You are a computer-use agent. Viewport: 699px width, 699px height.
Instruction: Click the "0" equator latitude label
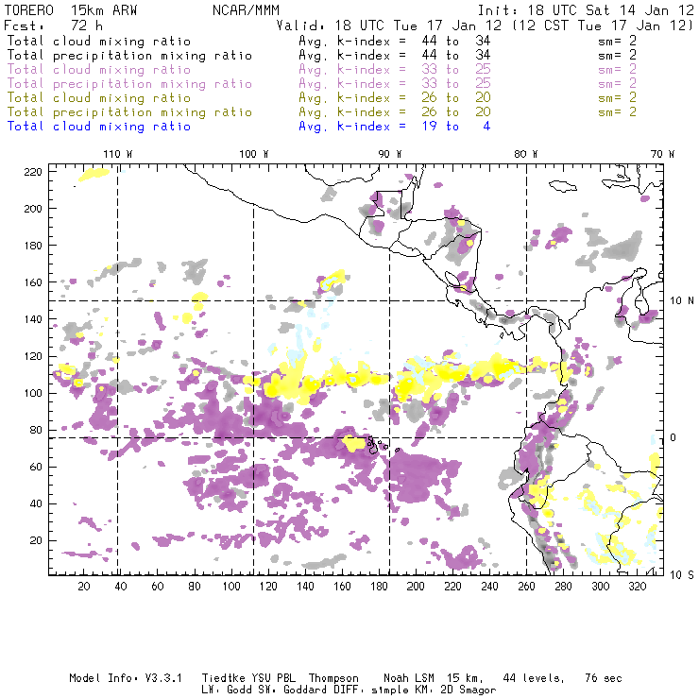pos(673,437)
